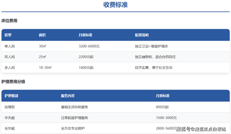Select the 自理型 care level row

pos(10,107)
